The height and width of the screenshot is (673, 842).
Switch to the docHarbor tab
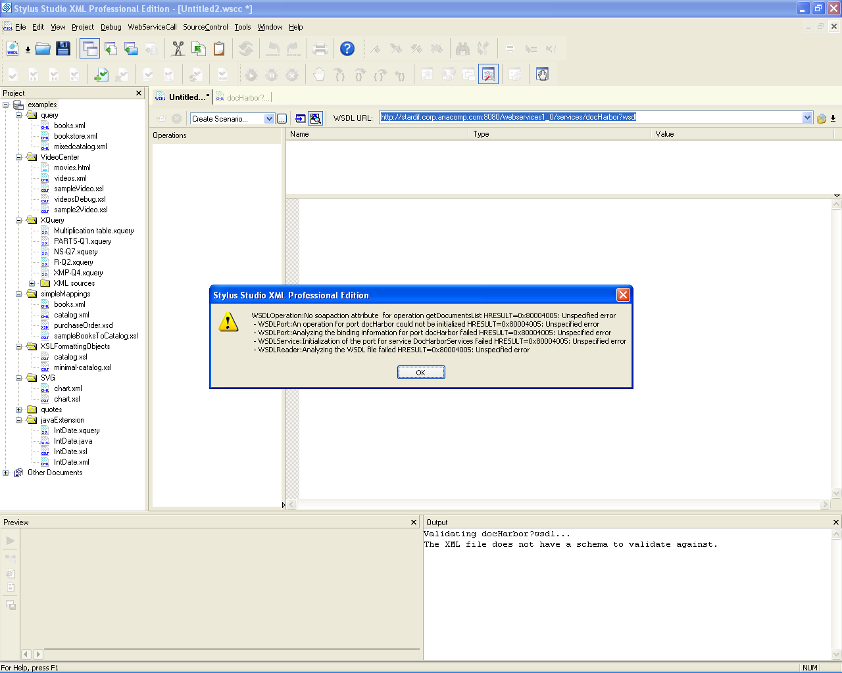[244, 98]
